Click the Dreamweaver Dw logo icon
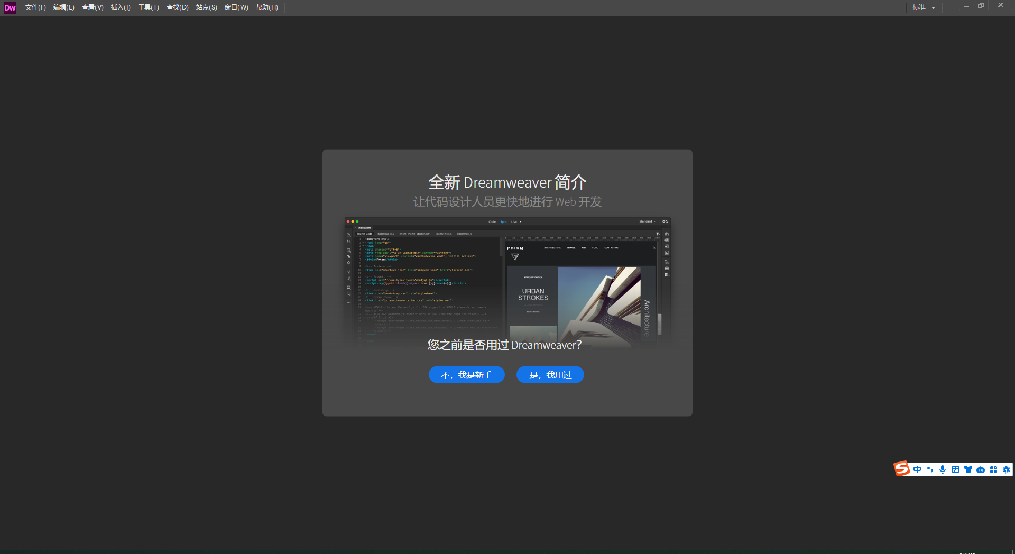 [10, 7]
